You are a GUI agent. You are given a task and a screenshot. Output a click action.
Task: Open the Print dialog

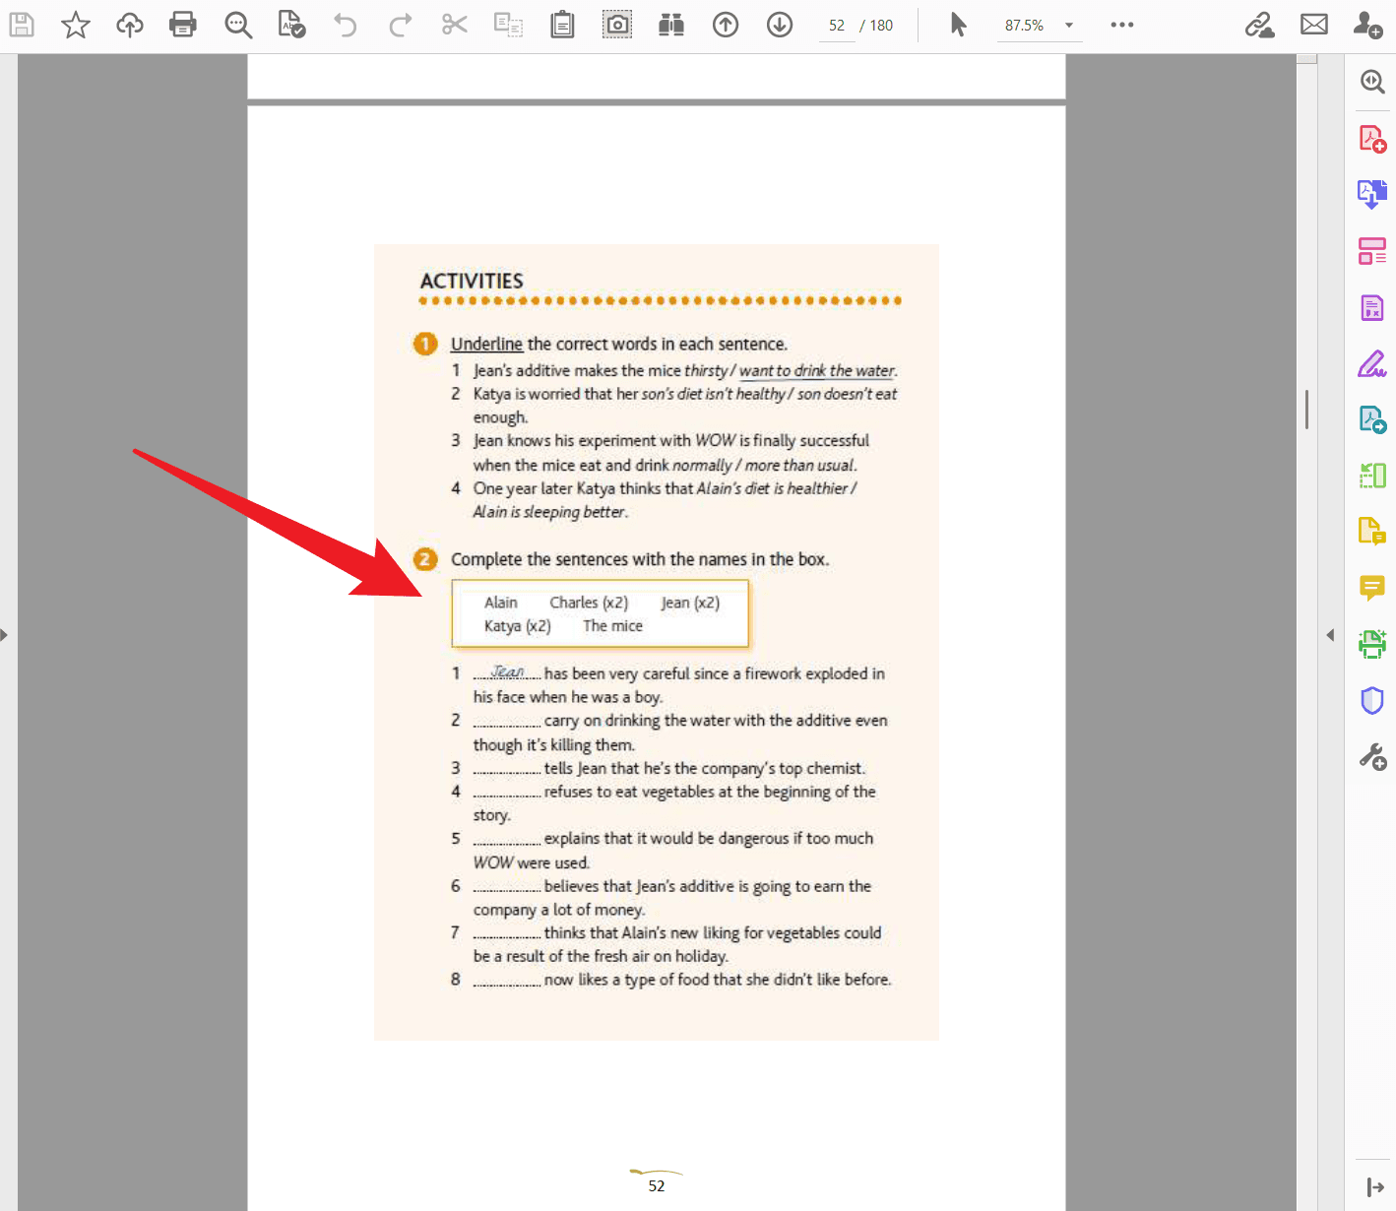point(183,25)
